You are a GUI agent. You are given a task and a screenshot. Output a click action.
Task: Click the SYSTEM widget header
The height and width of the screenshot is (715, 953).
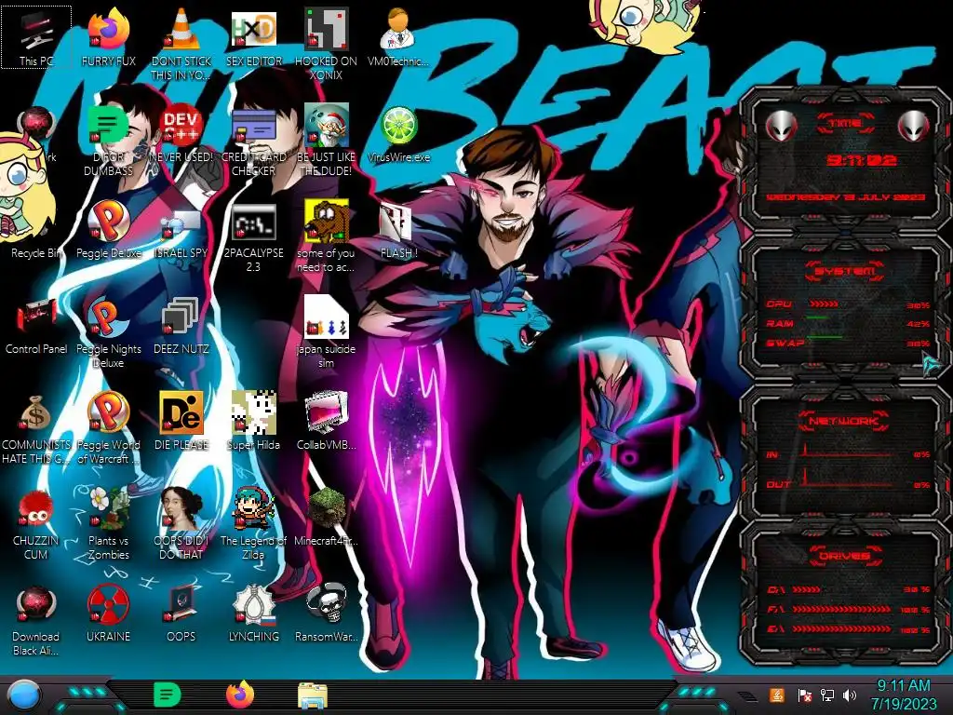(x=844, y=271)
